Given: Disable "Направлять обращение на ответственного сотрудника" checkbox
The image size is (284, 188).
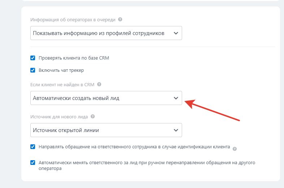Looking at the screenshot, I should pyautogui.click(x=33, y=147).
